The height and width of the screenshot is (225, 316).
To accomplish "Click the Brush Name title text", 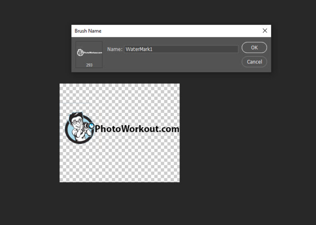I will [x=88, y=31].
